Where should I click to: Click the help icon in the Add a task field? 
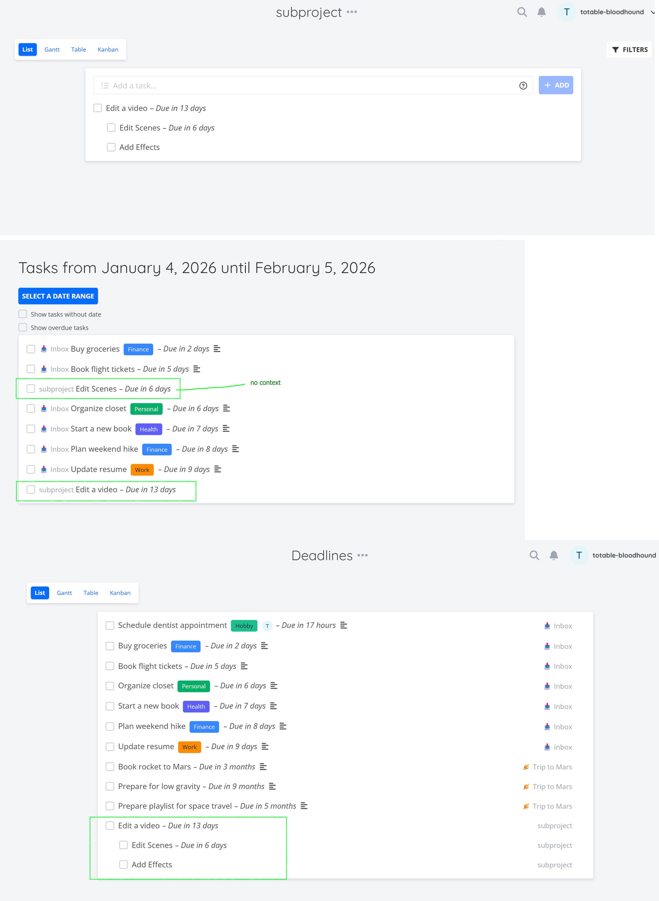523,86
